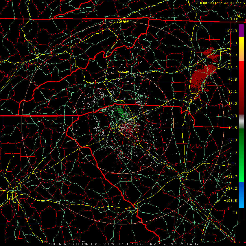Click the VEL legend title
This screenshot has height=246, width=246.
[x=240, y=16]
